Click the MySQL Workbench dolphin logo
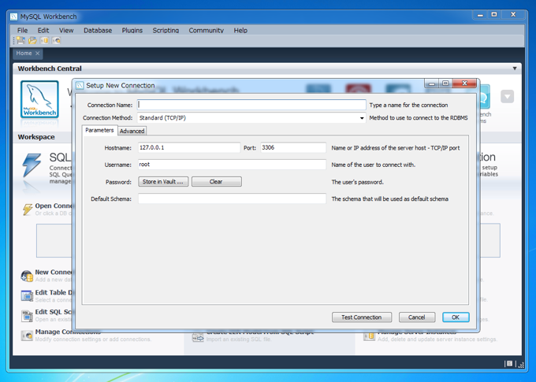 39,99
